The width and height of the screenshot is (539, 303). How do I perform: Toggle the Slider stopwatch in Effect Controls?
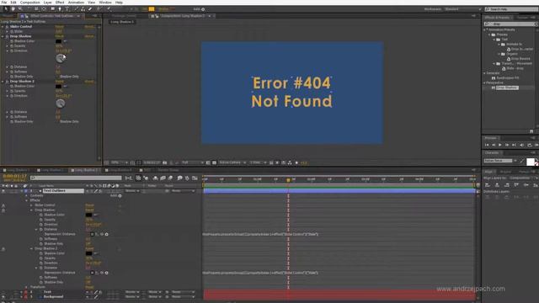pos(12,31)
